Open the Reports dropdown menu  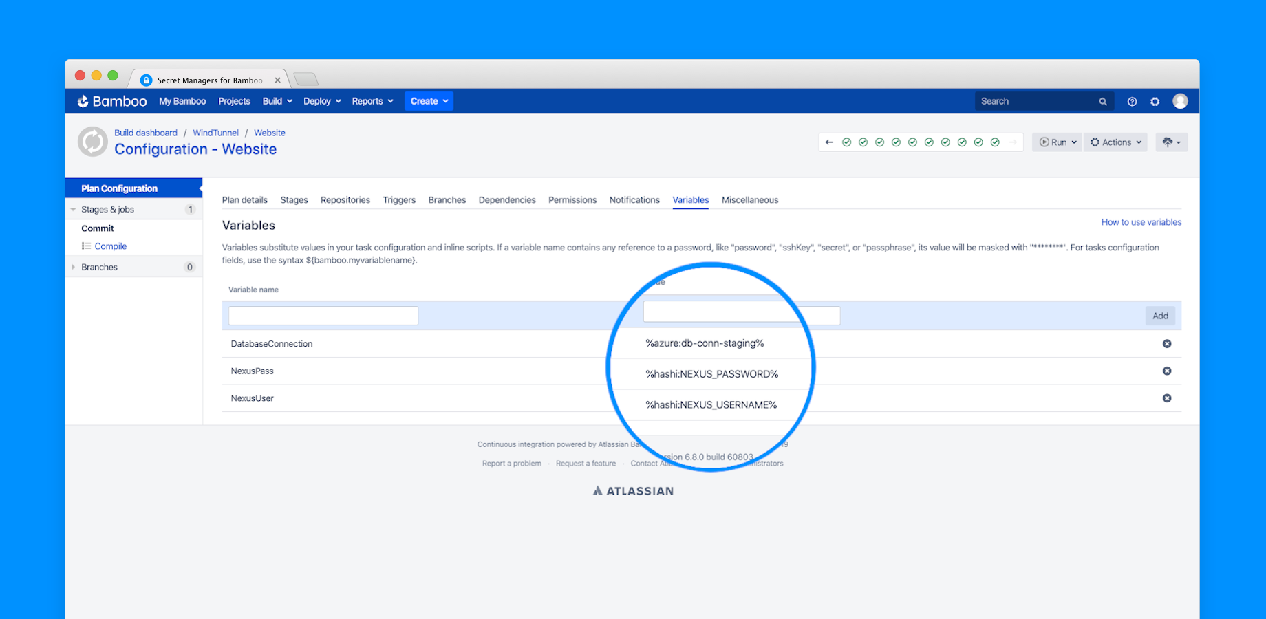(x=372, y=101)
